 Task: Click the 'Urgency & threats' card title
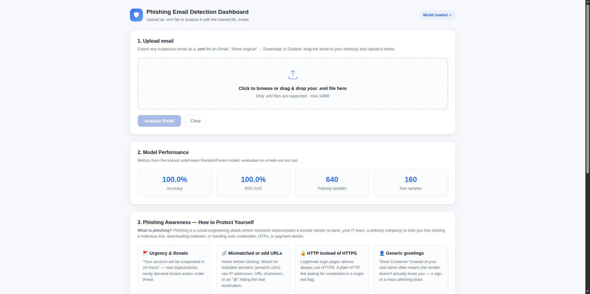(x=168, y=253)
